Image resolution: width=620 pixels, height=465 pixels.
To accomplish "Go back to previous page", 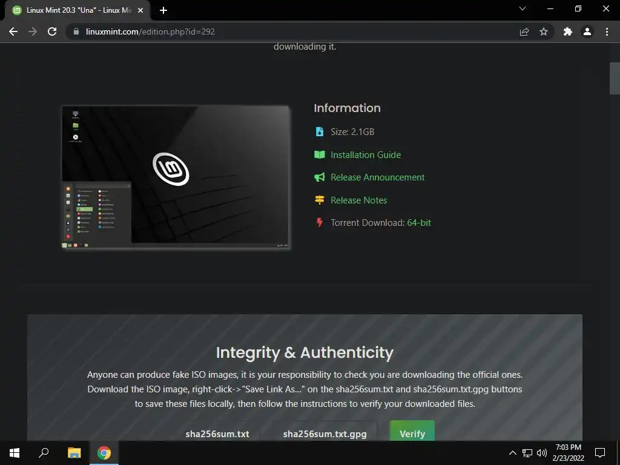I will pos(13,31).
